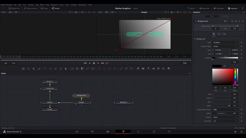
Task: Add a Polygon mask from the toolbar
Action: coord(110,69)
